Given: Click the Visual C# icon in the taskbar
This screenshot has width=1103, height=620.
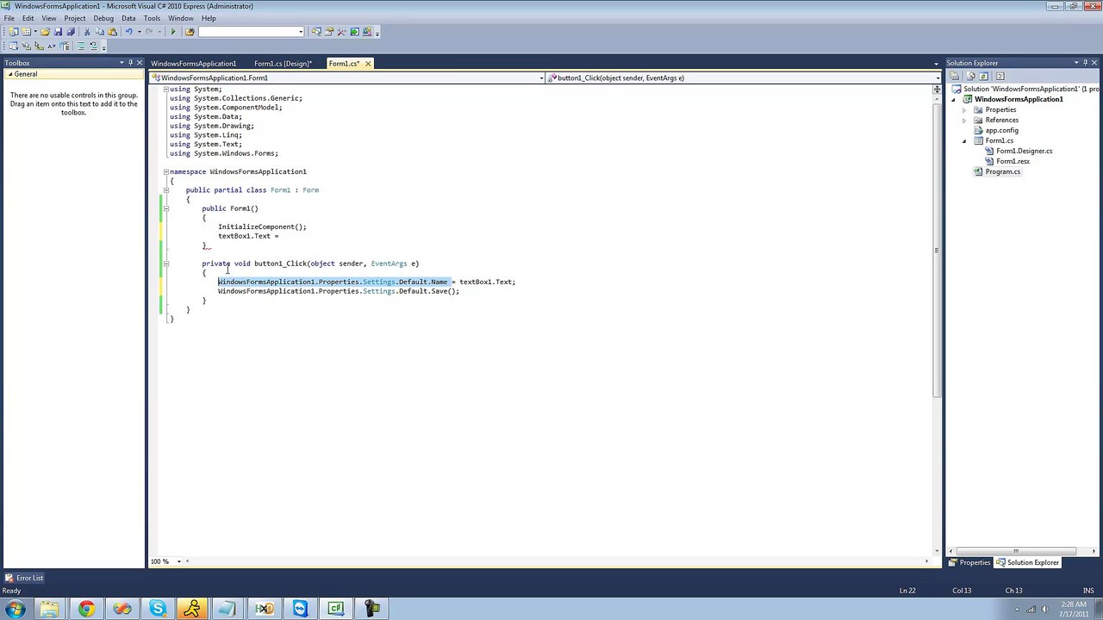Looking at the screenshot, I should 335,610.
